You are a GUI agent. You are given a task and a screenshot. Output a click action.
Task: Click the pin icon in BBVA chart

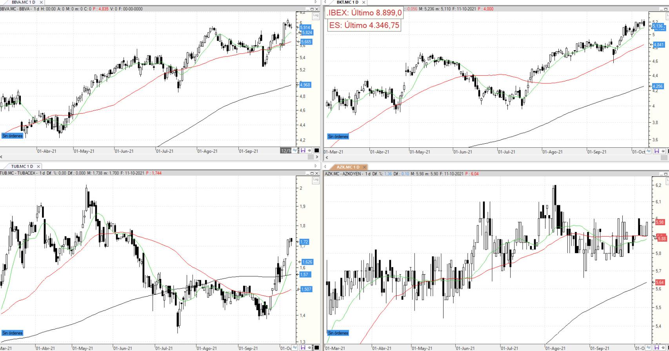pos(309,151)
